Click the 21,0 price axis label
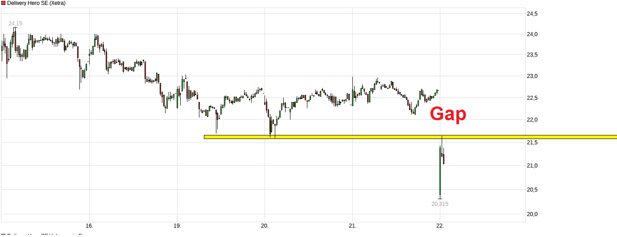This screenshot has height=237, width=617. [532, 166]
